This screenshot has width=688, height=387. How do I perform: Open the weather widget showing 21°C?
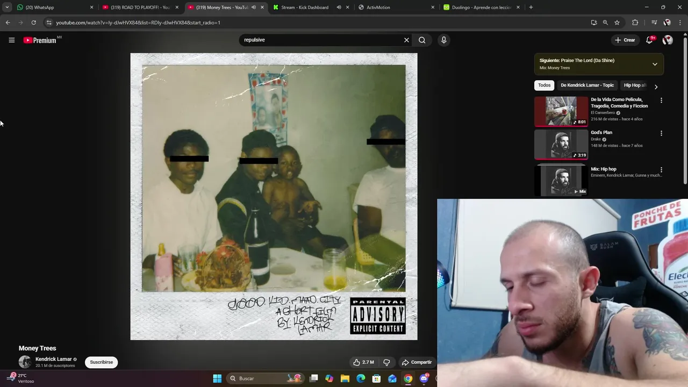click(21, 378)
